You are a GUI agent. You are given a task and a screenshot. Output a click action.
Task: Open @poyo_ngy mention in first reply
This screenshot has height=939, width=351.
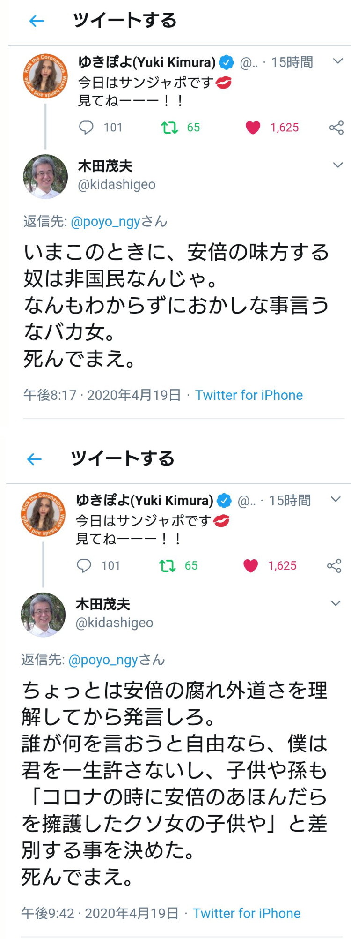tap(105, 222)
